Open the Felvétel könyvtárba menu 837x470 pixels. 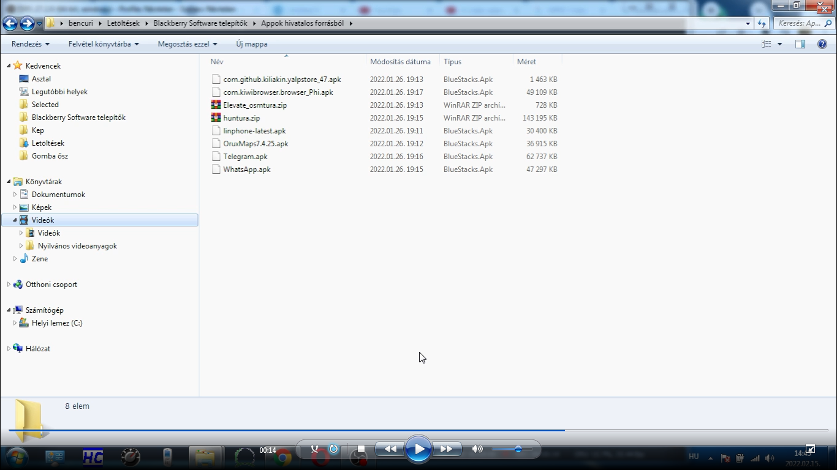104,44
